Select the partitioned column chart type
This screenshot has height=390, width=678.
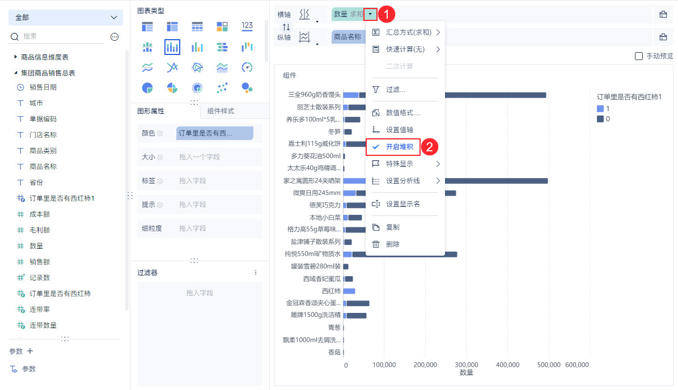coord(147,47)
